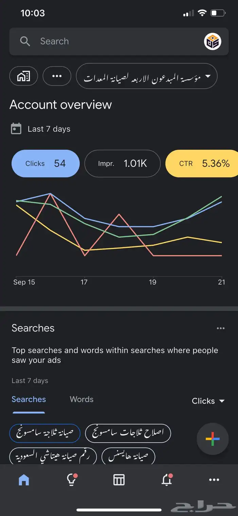Image resolution: width=238 pixels, height=516 pixels.
Task: Switch to the Words tab
Action: click(x=82, y=399)
